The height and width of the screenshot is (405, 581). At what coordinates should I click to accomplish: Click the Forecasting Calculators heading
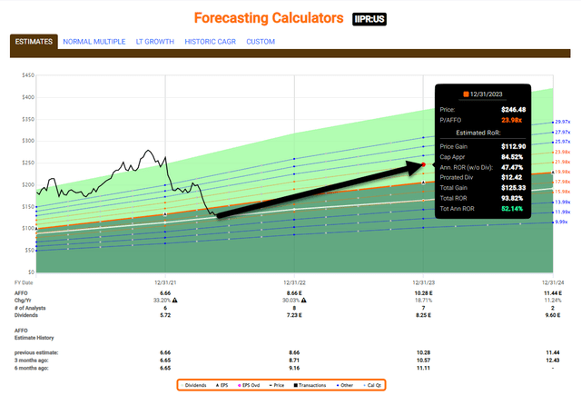pyautogui.click(x=269, y=18)
